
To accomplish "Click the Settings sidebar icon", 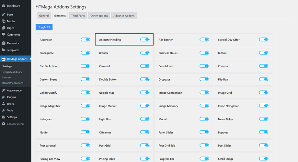I will click(x=3, y=117).
